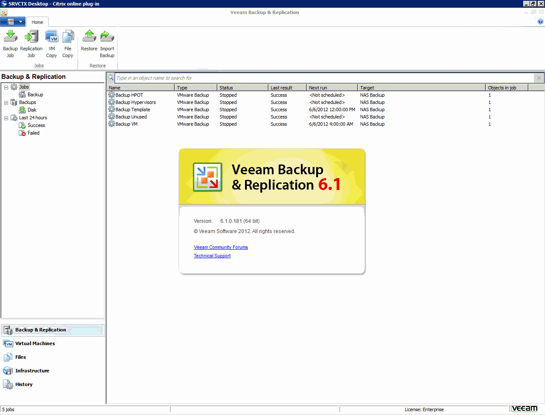Collapse the Last 24 hours node

tap(6, 118)
